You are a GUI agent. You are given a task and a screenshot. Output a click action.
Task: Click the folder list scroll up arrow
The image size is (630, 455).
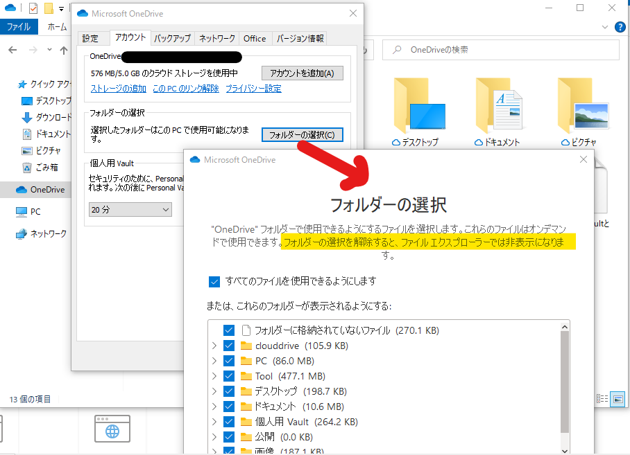pyautogui.click(x=565, y=327)
